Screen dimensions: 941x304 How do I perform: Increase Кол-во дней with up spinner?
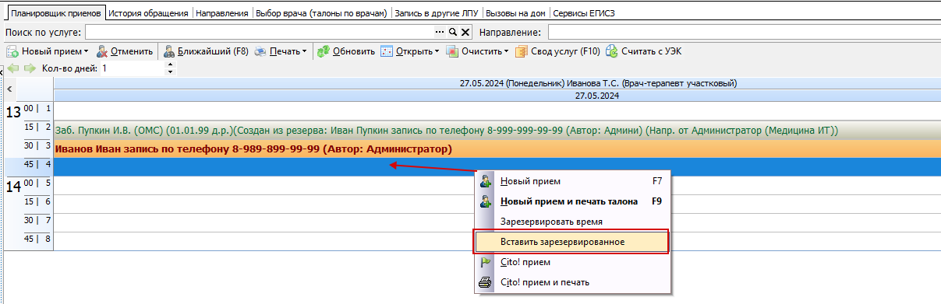(171, 65)
